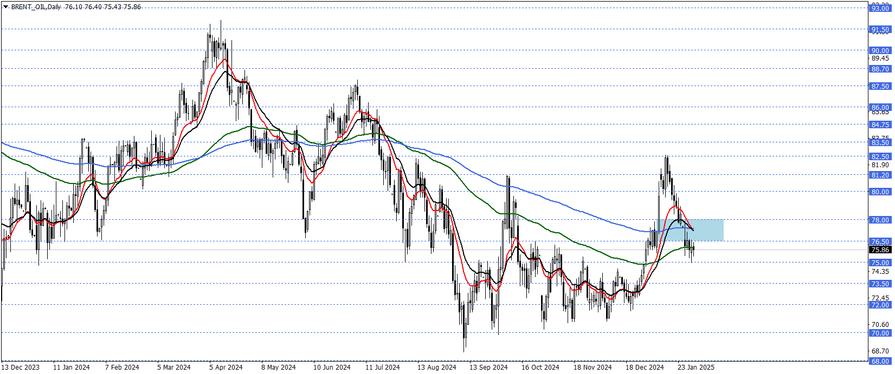Click the 83.50 level price label
The image size is (895, 374).
point(880,142)
